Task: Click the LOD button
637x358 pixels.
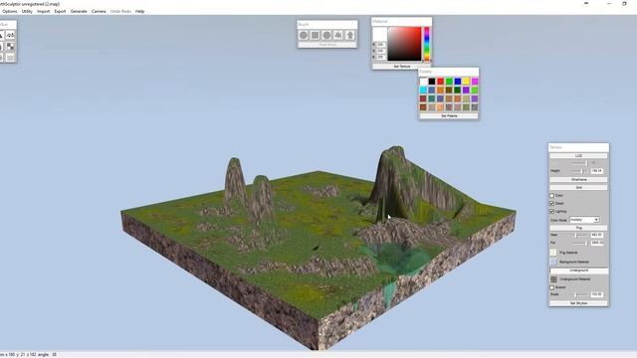Action: (579, 156)
